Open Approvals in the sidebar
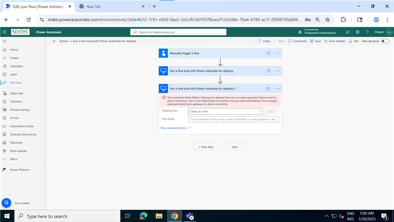The width and height of the screenshot is (394, 222). [x=16, y=93]
